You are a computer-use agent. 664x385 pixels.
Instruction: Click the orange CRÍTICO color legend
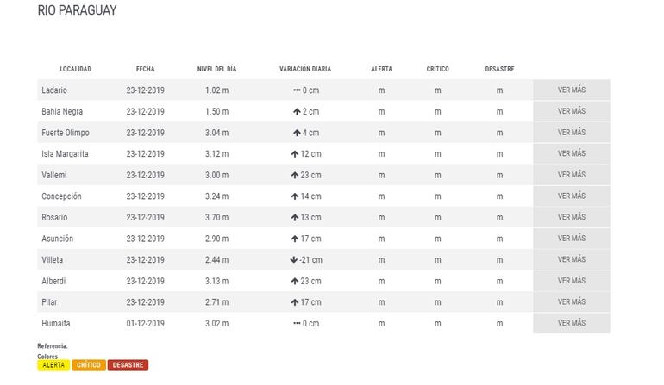pos(89,365)
